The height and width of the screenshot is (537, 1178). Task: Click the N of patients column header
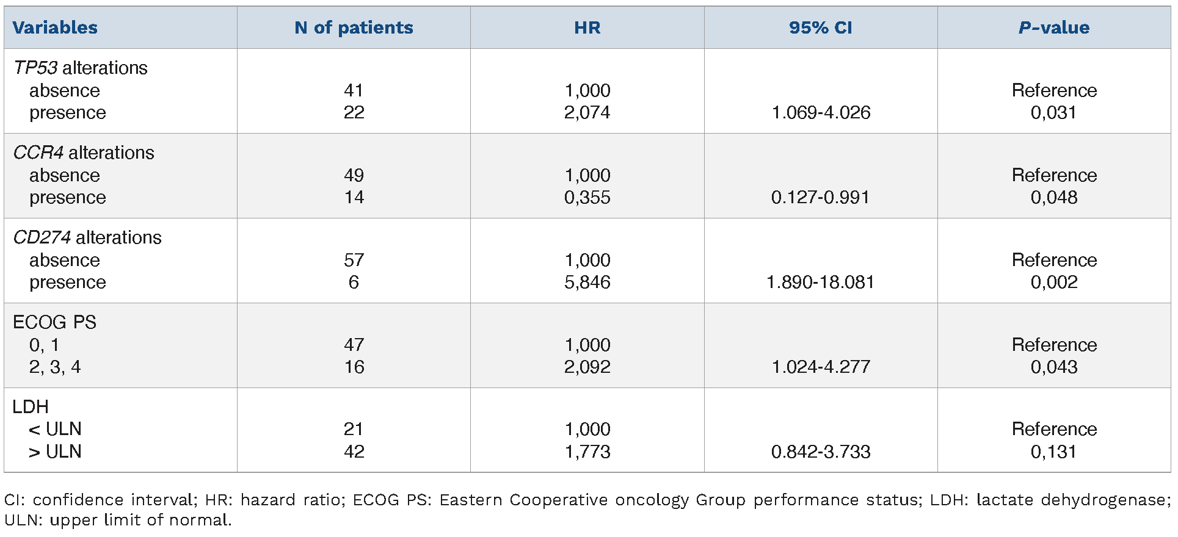point(354,27)
